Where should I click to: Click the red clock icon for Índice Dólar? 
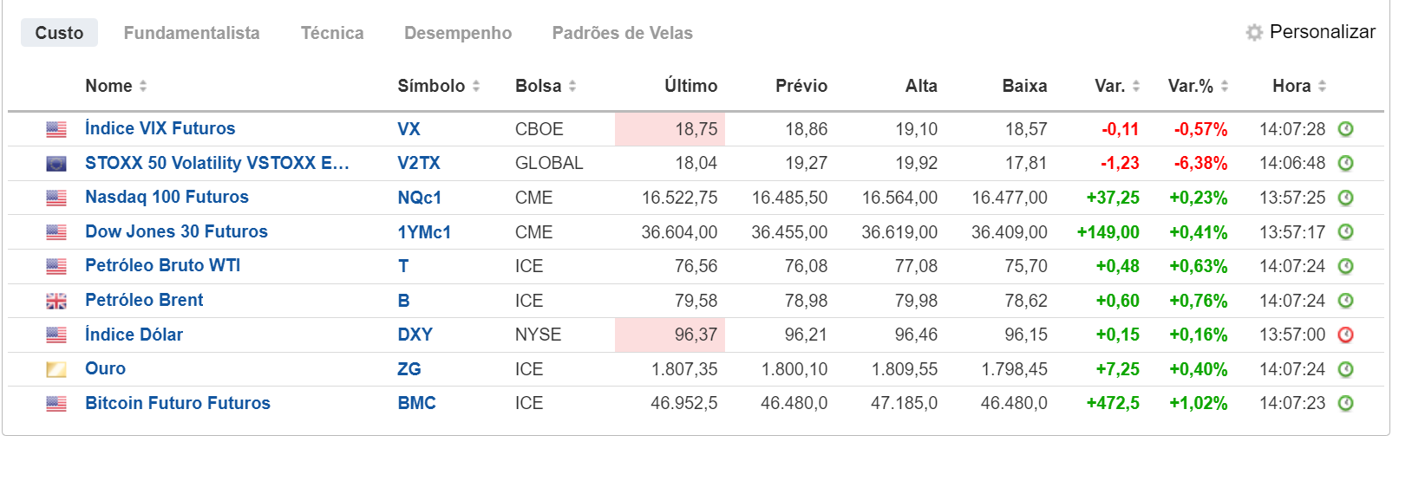click(x=1345, y=335)
